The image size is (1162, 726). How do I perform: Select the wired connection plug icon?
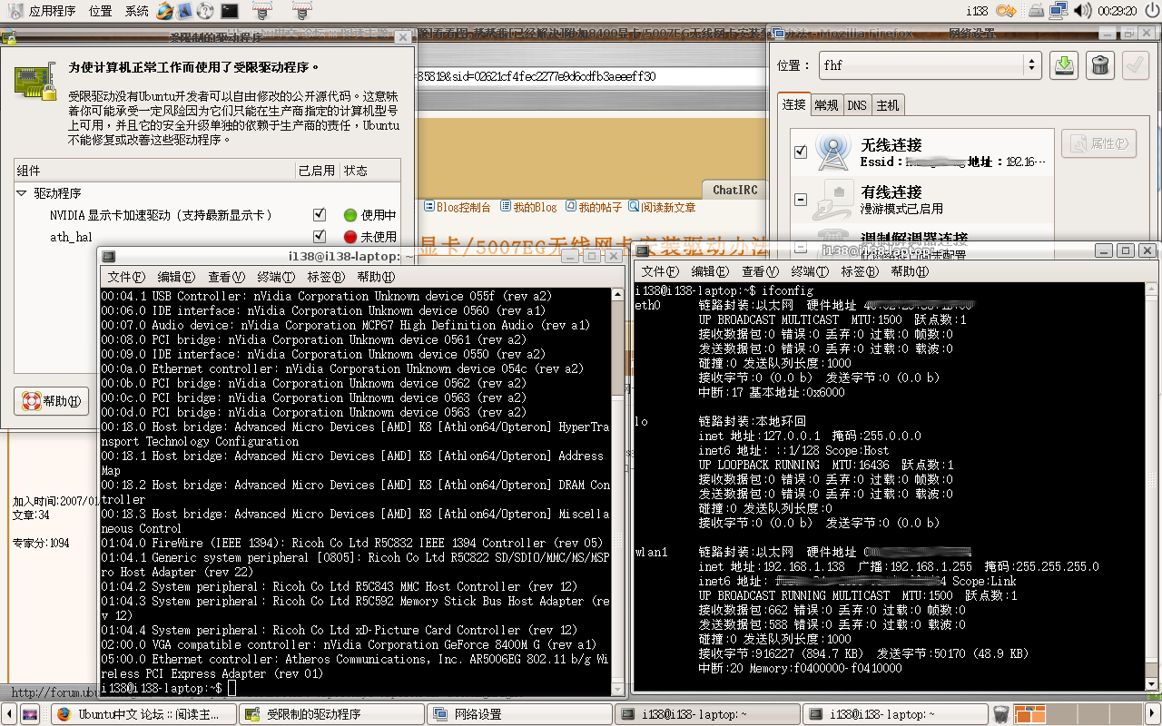832,199
